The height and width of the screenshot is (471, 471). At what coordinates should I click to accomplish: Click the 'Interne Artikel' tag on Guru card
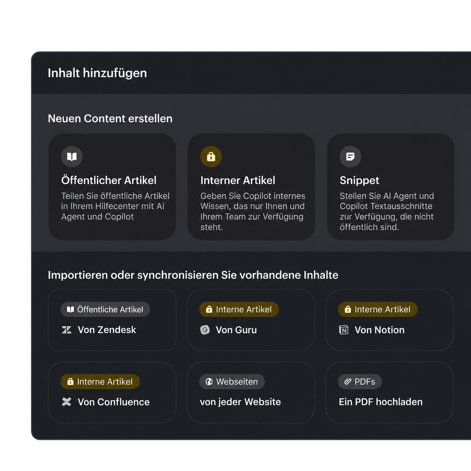tap(239, 309)
